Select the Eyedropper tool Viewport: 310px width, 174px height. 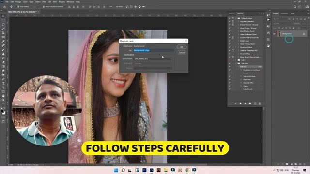click(3, 41)
